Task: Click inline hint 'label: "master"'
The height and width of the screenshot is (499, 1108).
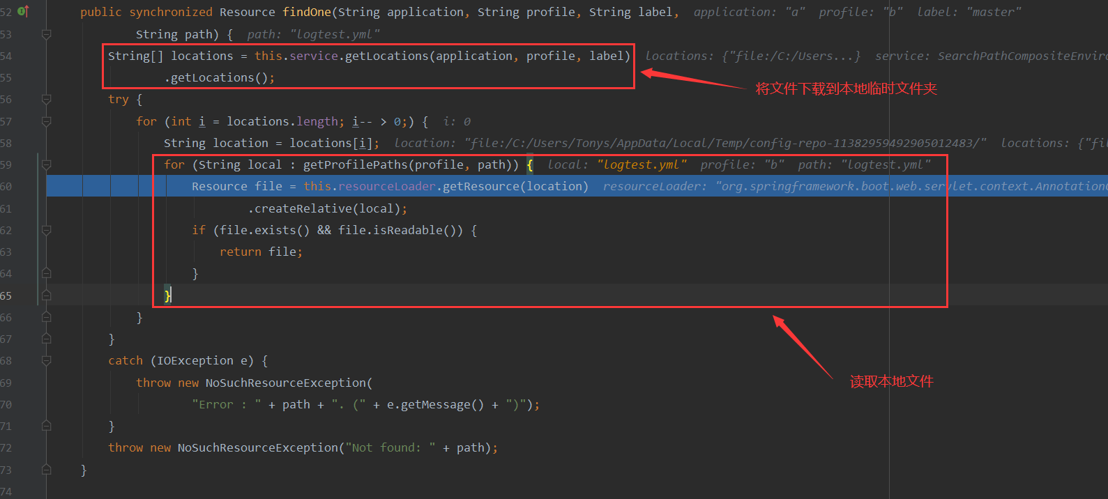Action: (x=969, y=12)
